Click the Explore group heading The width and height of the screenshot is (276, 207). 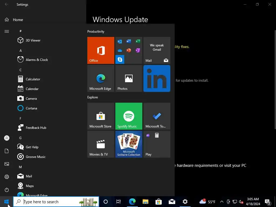coord(93,97)
